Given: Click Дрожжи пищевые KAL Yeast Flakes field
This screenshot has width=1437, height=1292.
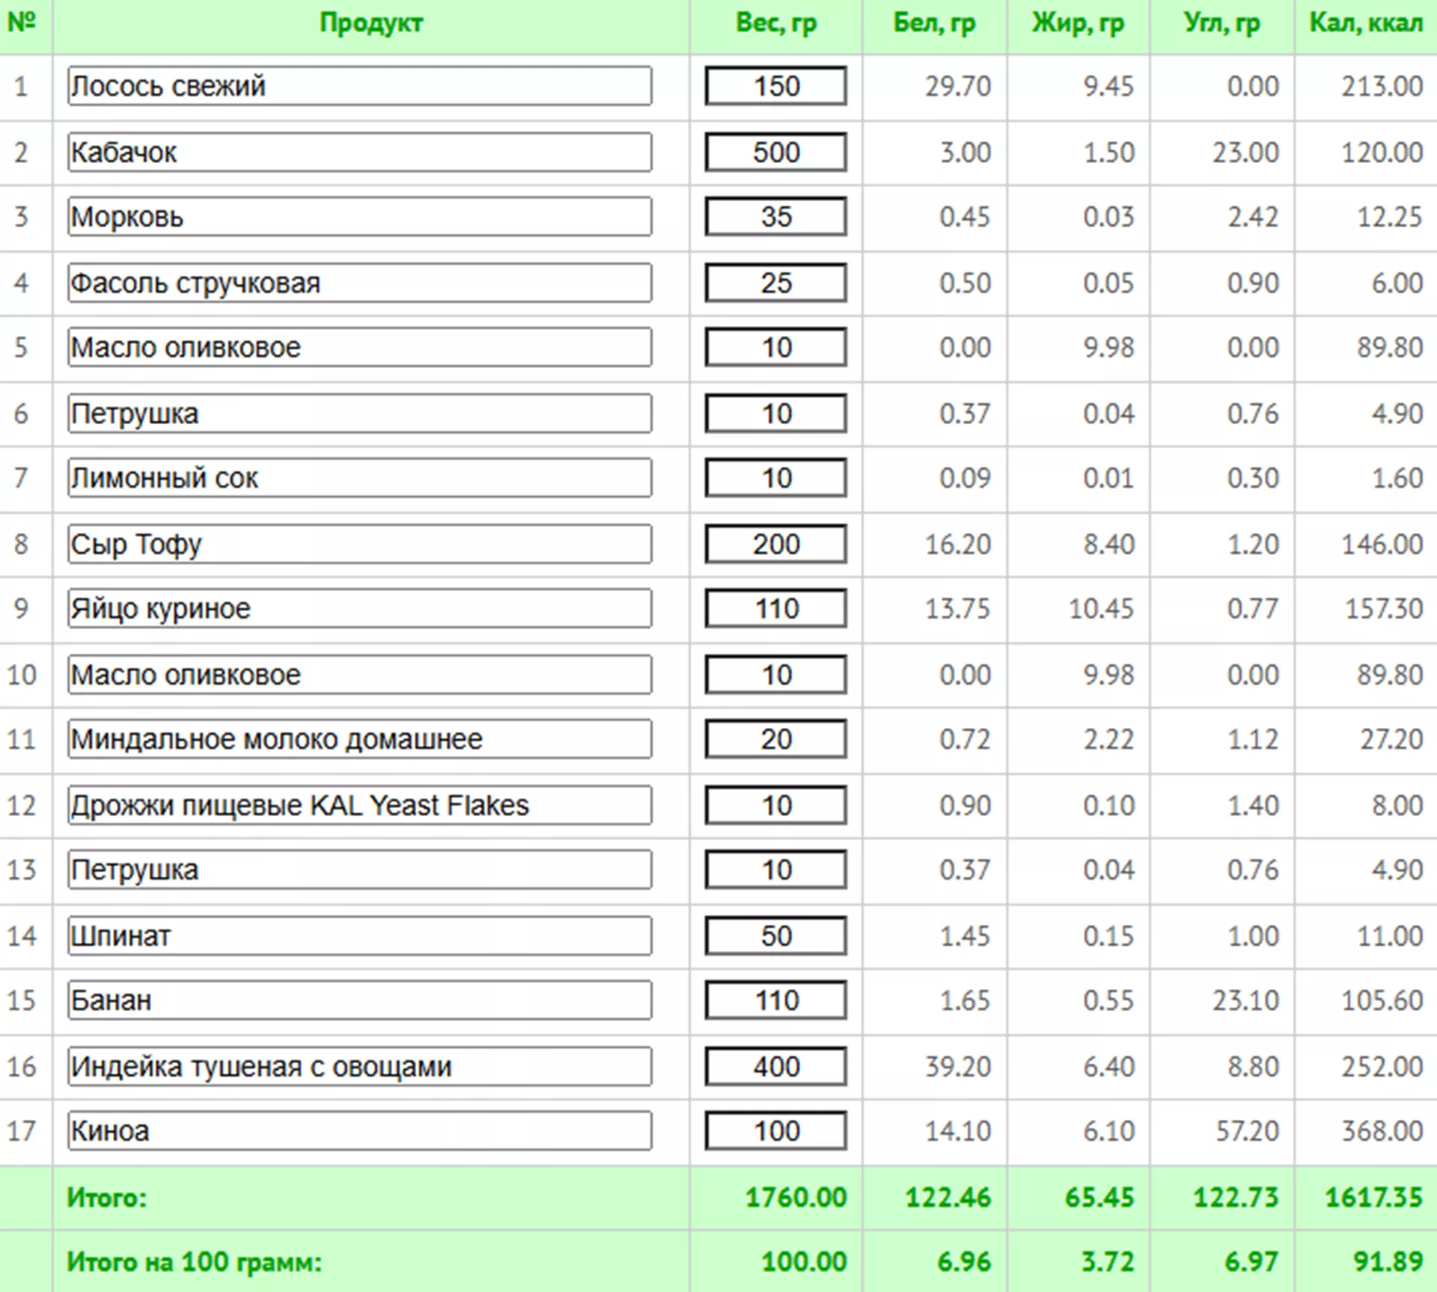Looking at the screenshot, I should (359, 805).
